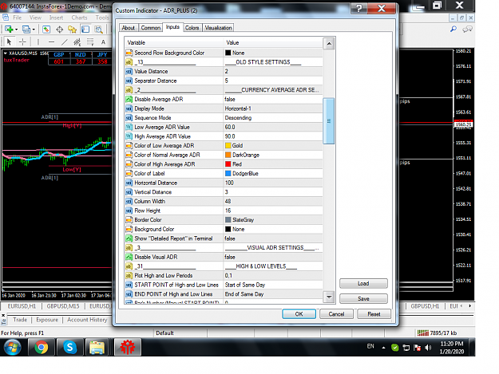Click the Save button
Screen dimensions: 499x374
coord(363,298)
